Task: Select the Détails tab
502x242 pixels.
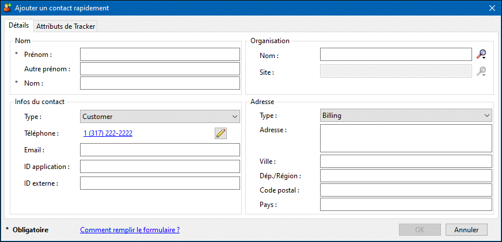Action: (x=18, y=26)
